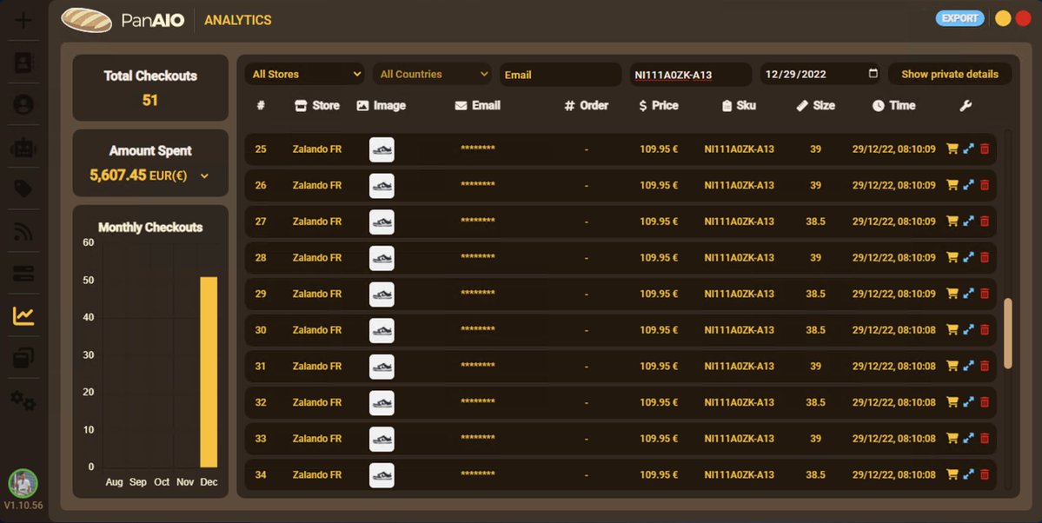Click the user avatar above version number
This screenshot has width=1042, height=523.
(x=23, y=483)
